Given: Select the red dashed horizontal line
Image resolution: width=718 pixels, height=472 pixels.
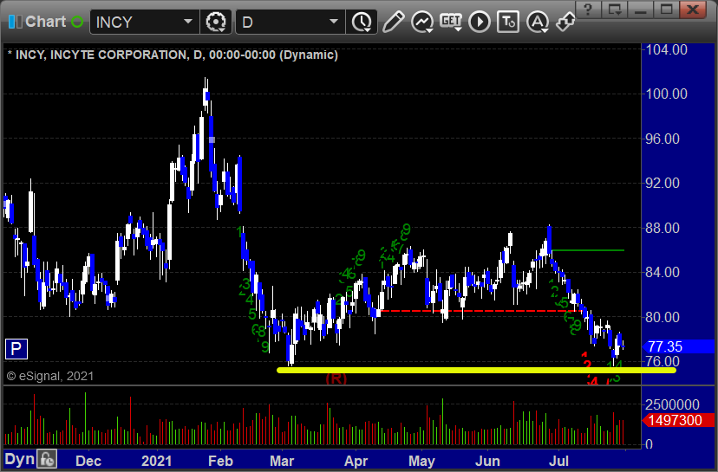Looking at the screenshot, I should [x=480, y=311].
